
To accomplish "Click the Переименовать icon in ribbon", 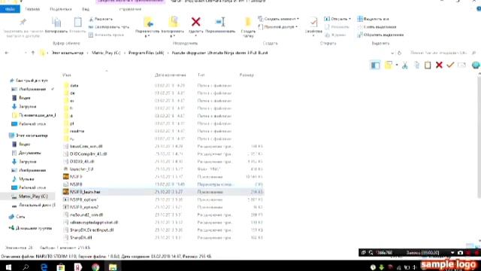I will tap(220, 22).
